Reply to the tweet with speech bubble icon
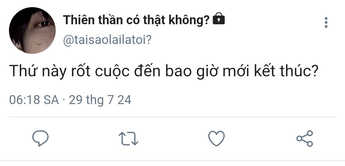The width and height of the screenshot is (345, 166). point(40,138)
